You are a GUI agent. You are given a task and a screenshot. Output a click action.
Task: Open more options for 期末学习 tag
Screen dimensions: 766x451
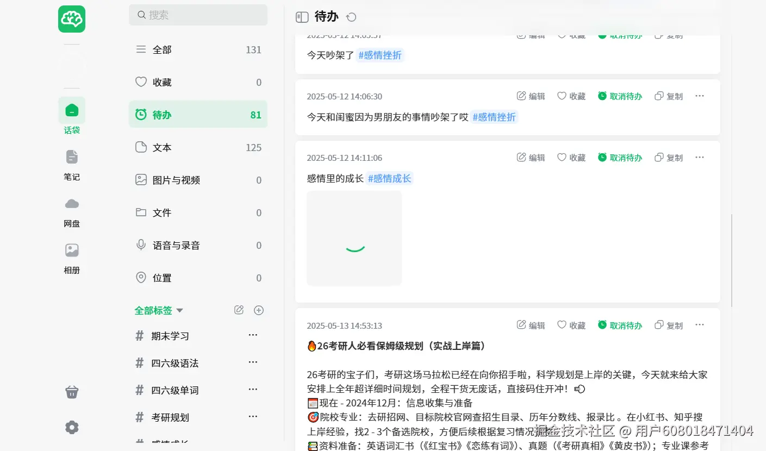pos(253,335)
